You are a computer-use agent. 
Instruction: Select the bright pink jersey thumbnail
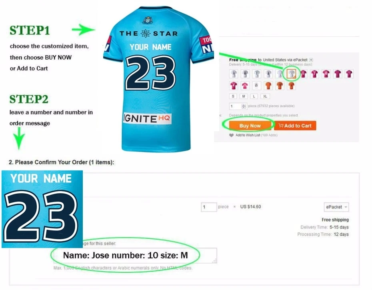pyautogui.click(x=245, y=86)
